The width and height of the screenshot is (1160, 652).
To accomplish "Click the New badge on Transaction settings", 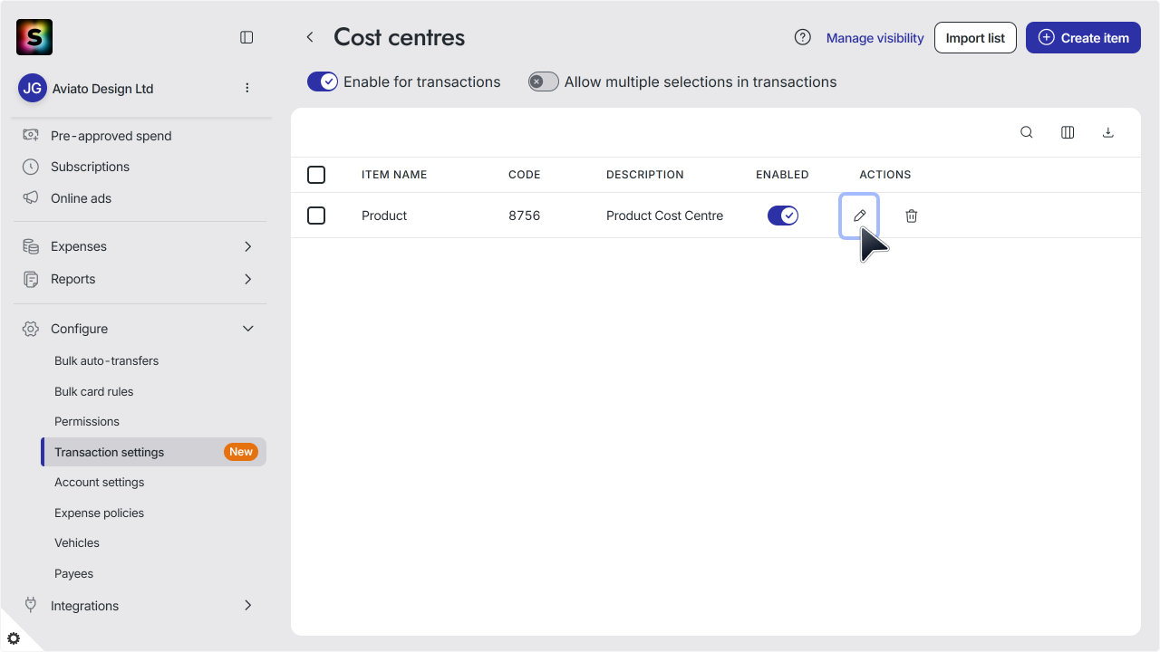I will (241, 452).
